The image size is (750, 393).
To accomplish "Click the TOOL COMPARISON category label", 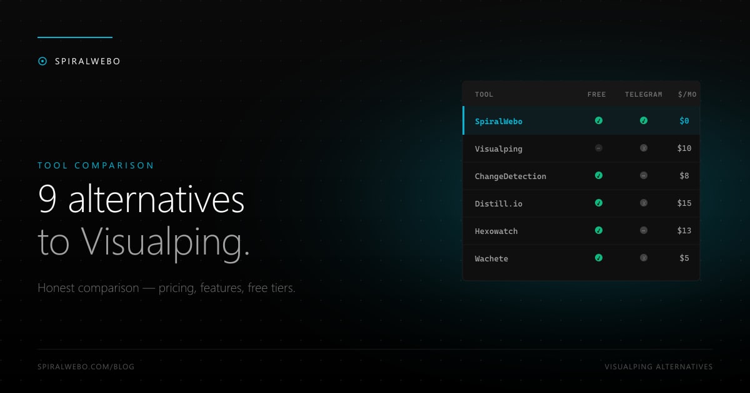I will click(96, 166).
